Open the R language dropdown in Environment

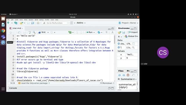pyautogui.click(x=120, y=37)
